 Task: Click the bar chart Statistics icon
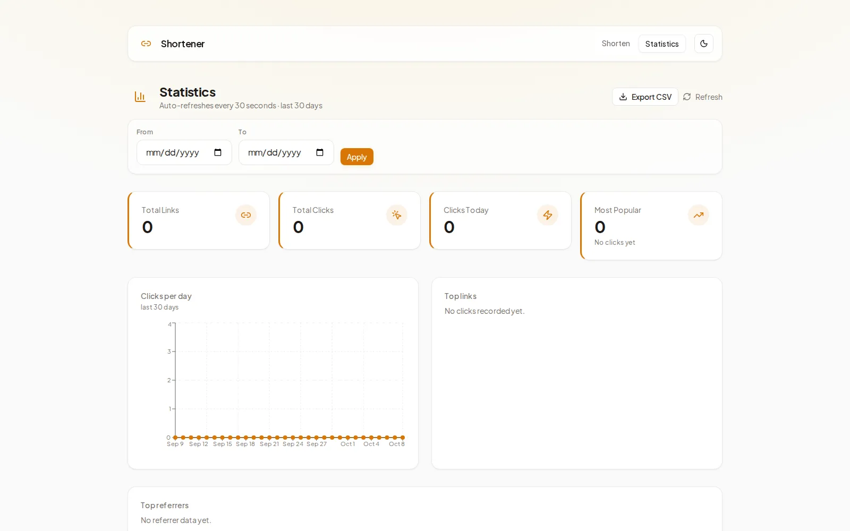140,97
